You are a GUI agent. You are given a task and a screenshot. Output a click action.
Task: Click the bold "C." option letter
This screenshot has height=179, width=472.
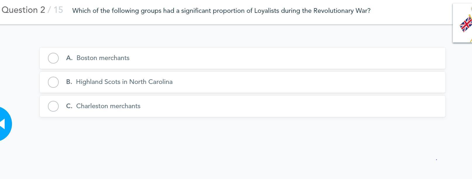tap(69, 106)
